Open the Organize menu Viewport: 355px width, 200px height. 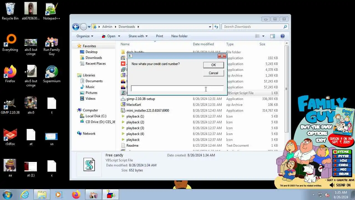85,36
